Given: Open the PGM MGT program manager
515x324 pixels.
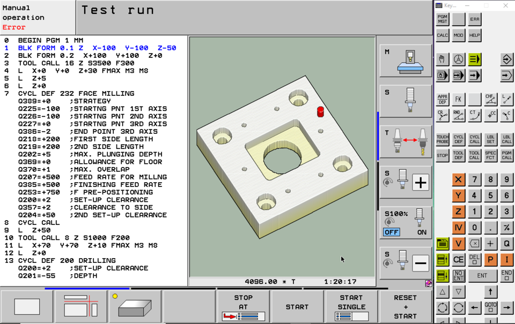Looking at the screenshot, I should pyautogui.click(x=442, y=19).
